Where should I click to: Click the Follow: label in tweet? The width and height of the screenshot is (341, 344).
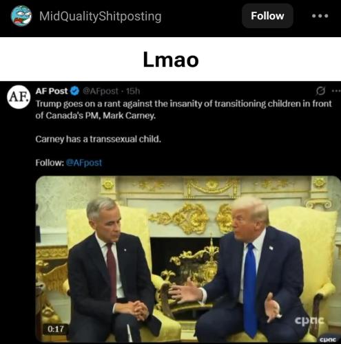50,162
